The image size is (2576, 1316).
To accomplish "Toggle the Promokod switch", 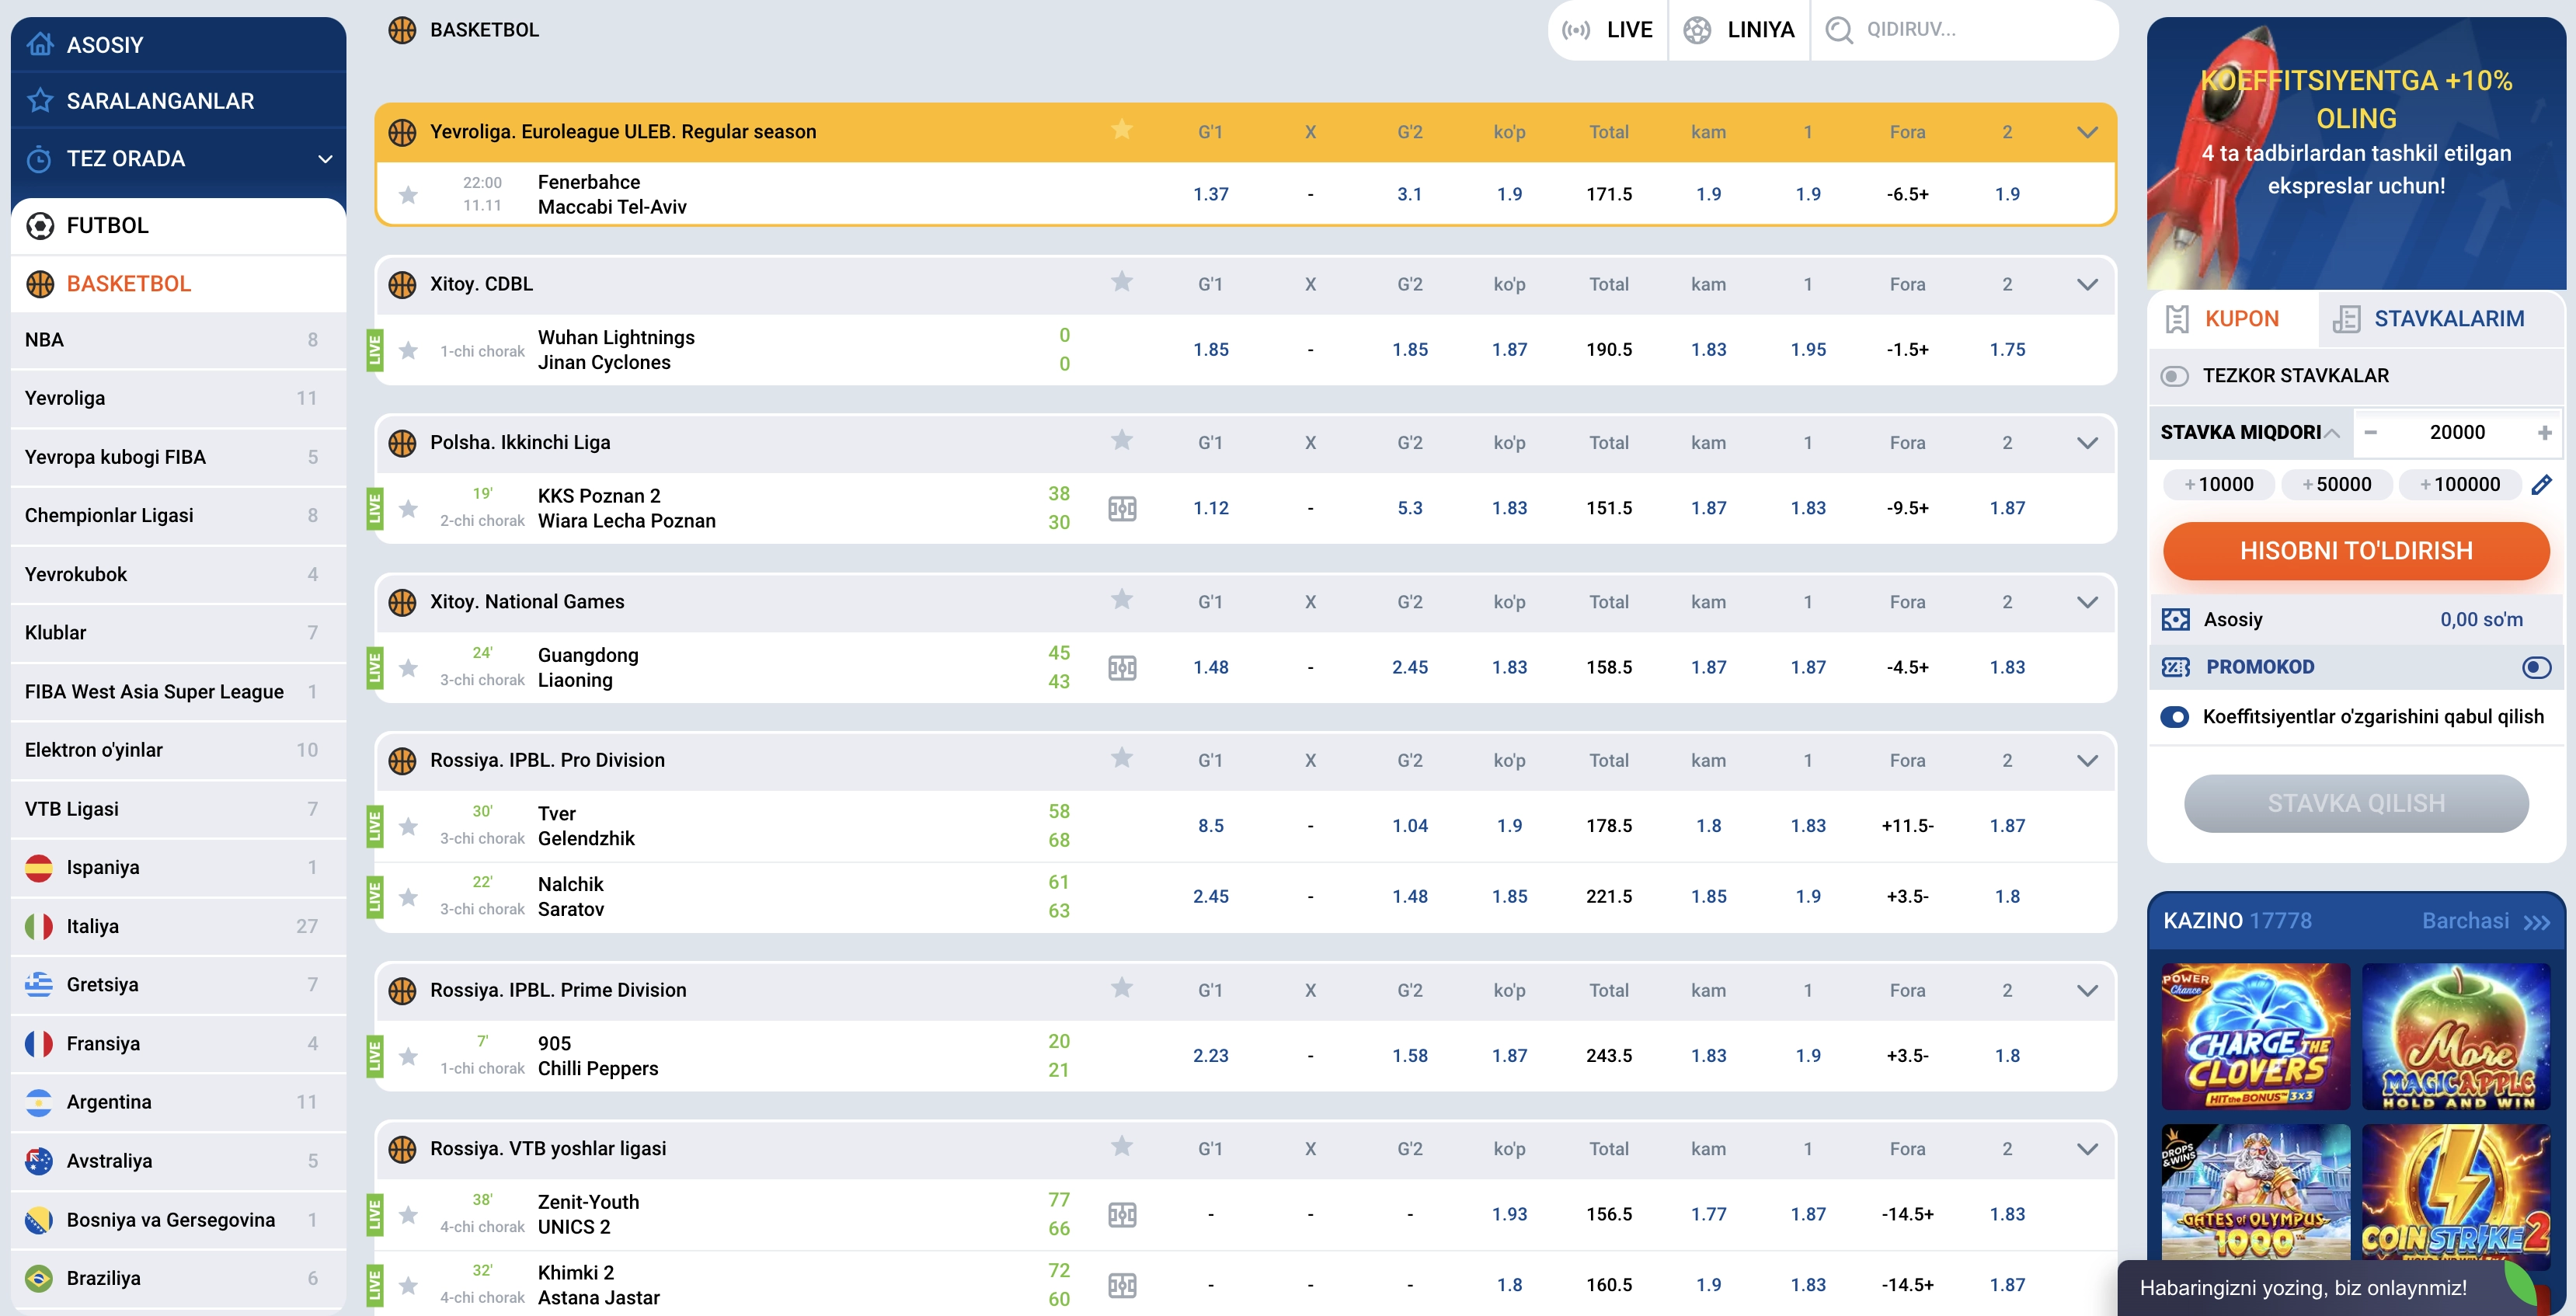I will (2536, 667).
